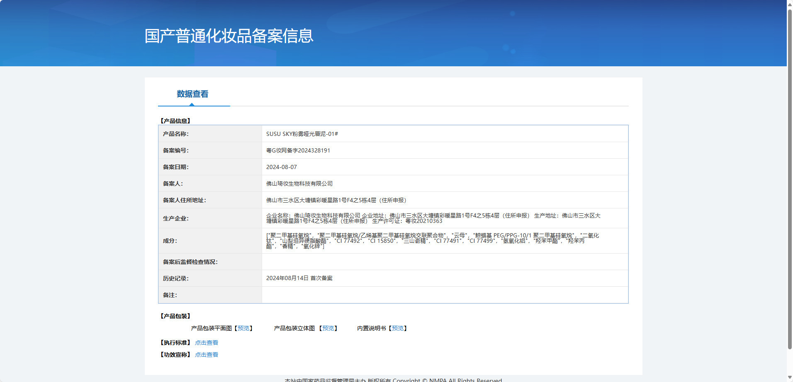Open 点击查看 next to 功效宣称
793x382 pixels.
[207, 355]
